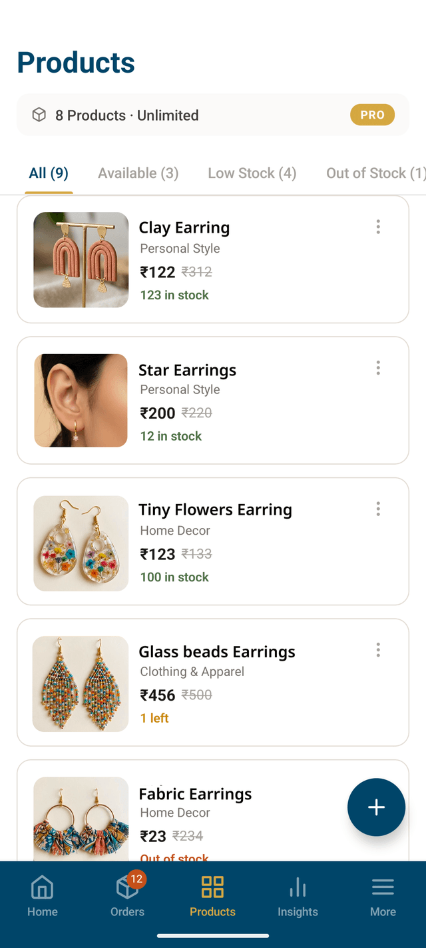The image size is (426, 948).
Task: Open the More menu in bottom navigation
Action: tap(383, 896)
